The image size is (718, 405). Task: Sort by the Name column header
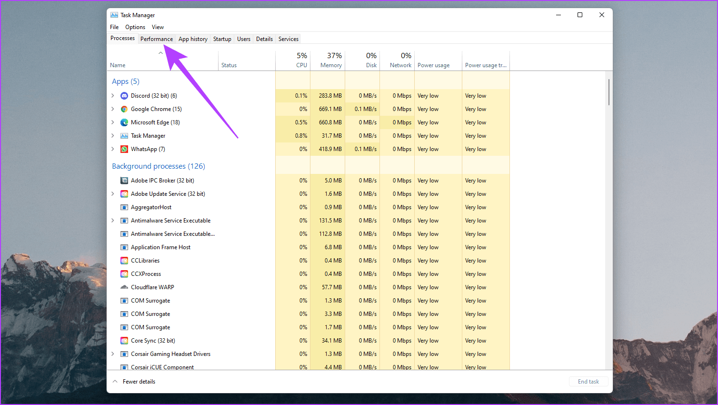click(x=162, y=61)
